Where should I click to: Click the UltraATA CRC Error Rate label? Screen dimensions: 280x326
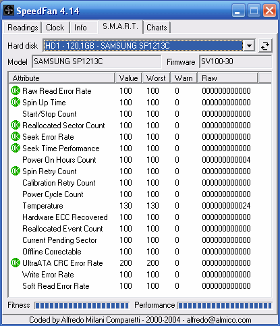63,263
